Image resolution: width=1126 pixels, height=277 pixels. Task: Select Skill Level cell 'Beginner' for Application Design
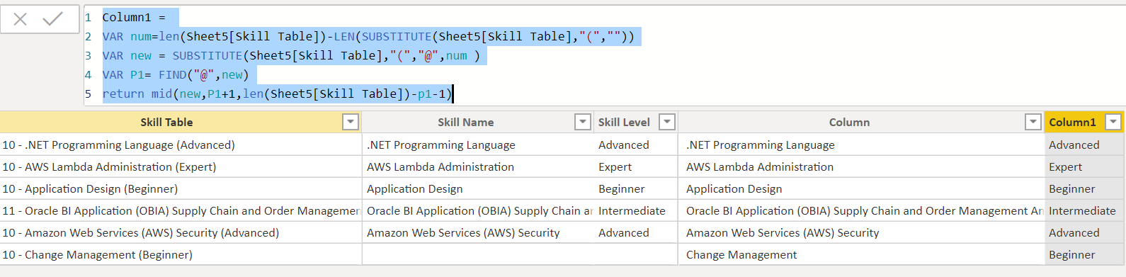pyautogui.click(x=636, y=188)
